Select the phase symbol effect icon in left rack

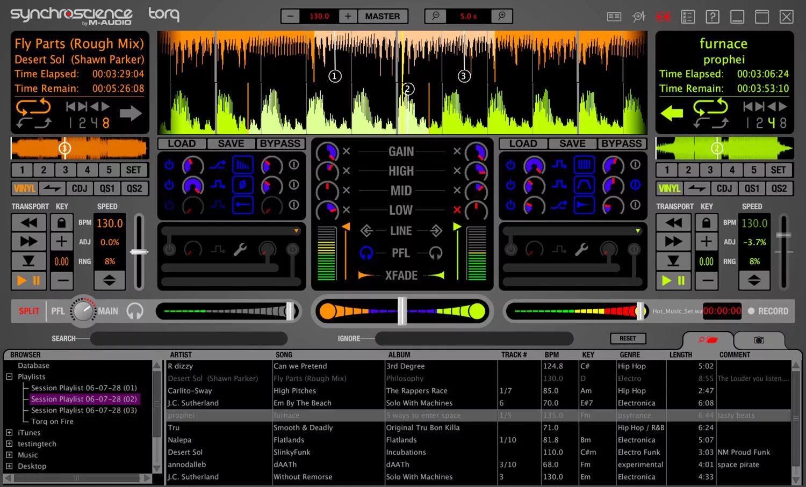(x=243, y=185)
